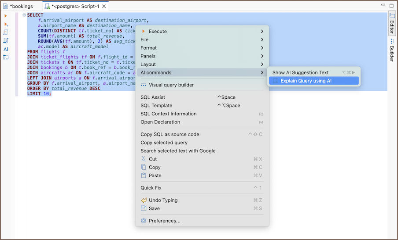Viewport: 398px width, 240px height.
Task: Choose Copy SQL as source code
Action: tap(170, 134)
